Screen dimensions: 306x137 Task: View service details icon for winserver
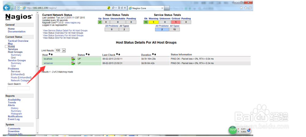73,63
